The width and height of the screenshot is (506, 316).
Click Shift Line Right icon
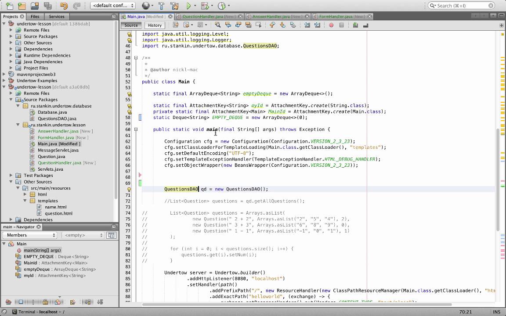[x=317, y=25]
